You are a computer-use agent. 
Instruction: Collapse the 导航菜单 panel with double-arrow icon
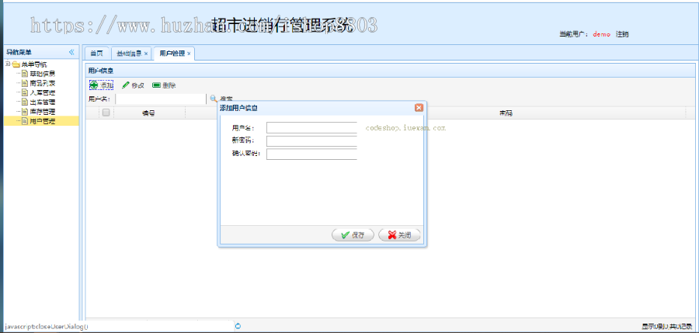point(71,52)
